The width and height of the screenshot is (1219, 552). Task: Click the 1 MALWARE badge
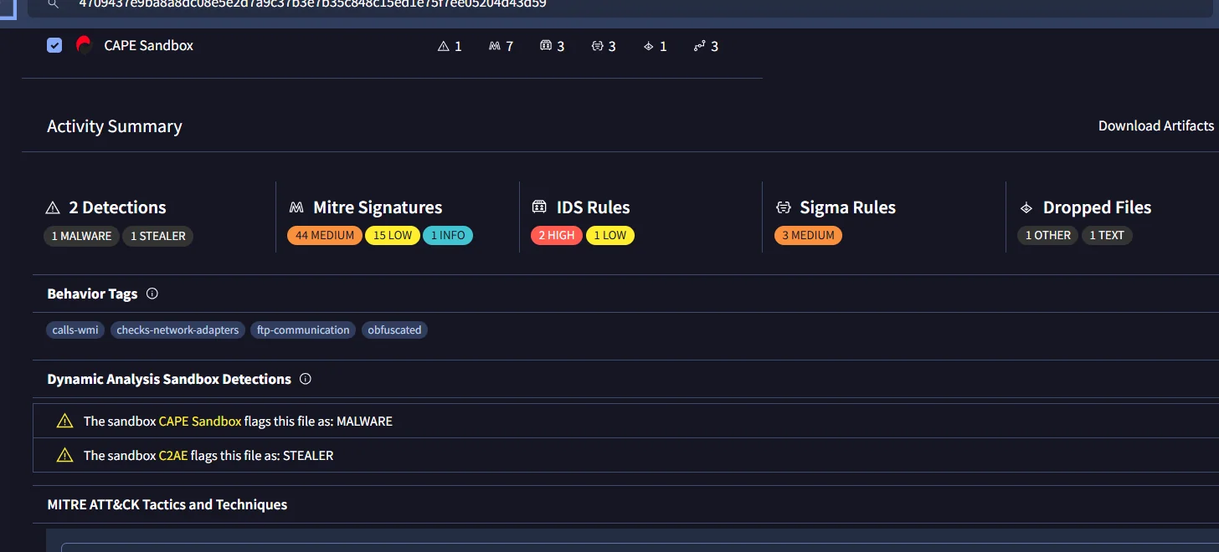81,236
